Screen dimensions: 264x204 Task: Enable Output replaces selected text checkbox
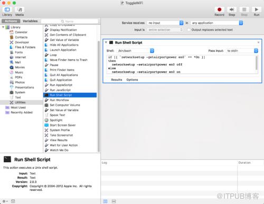coord(188,30)
